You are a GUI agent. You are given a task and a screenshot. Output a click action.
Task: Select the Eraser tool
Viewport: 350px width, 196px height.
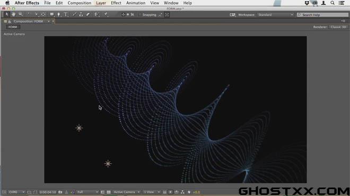[87, 14]
